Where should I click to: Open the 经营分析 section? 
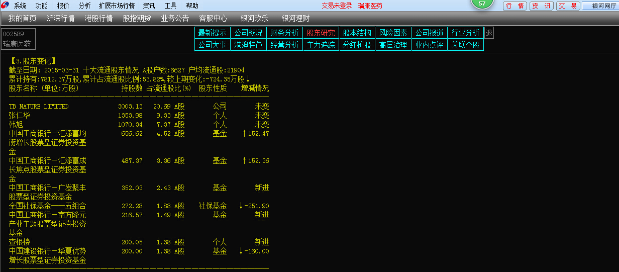coord(285,45)
